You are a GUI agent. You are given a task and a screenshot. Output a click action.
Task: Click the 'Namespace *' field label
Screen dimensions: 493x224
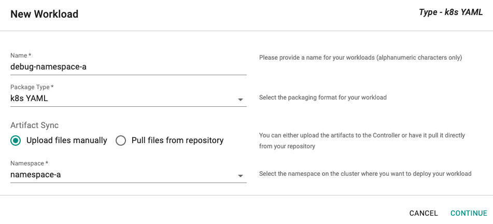[30, 163]
